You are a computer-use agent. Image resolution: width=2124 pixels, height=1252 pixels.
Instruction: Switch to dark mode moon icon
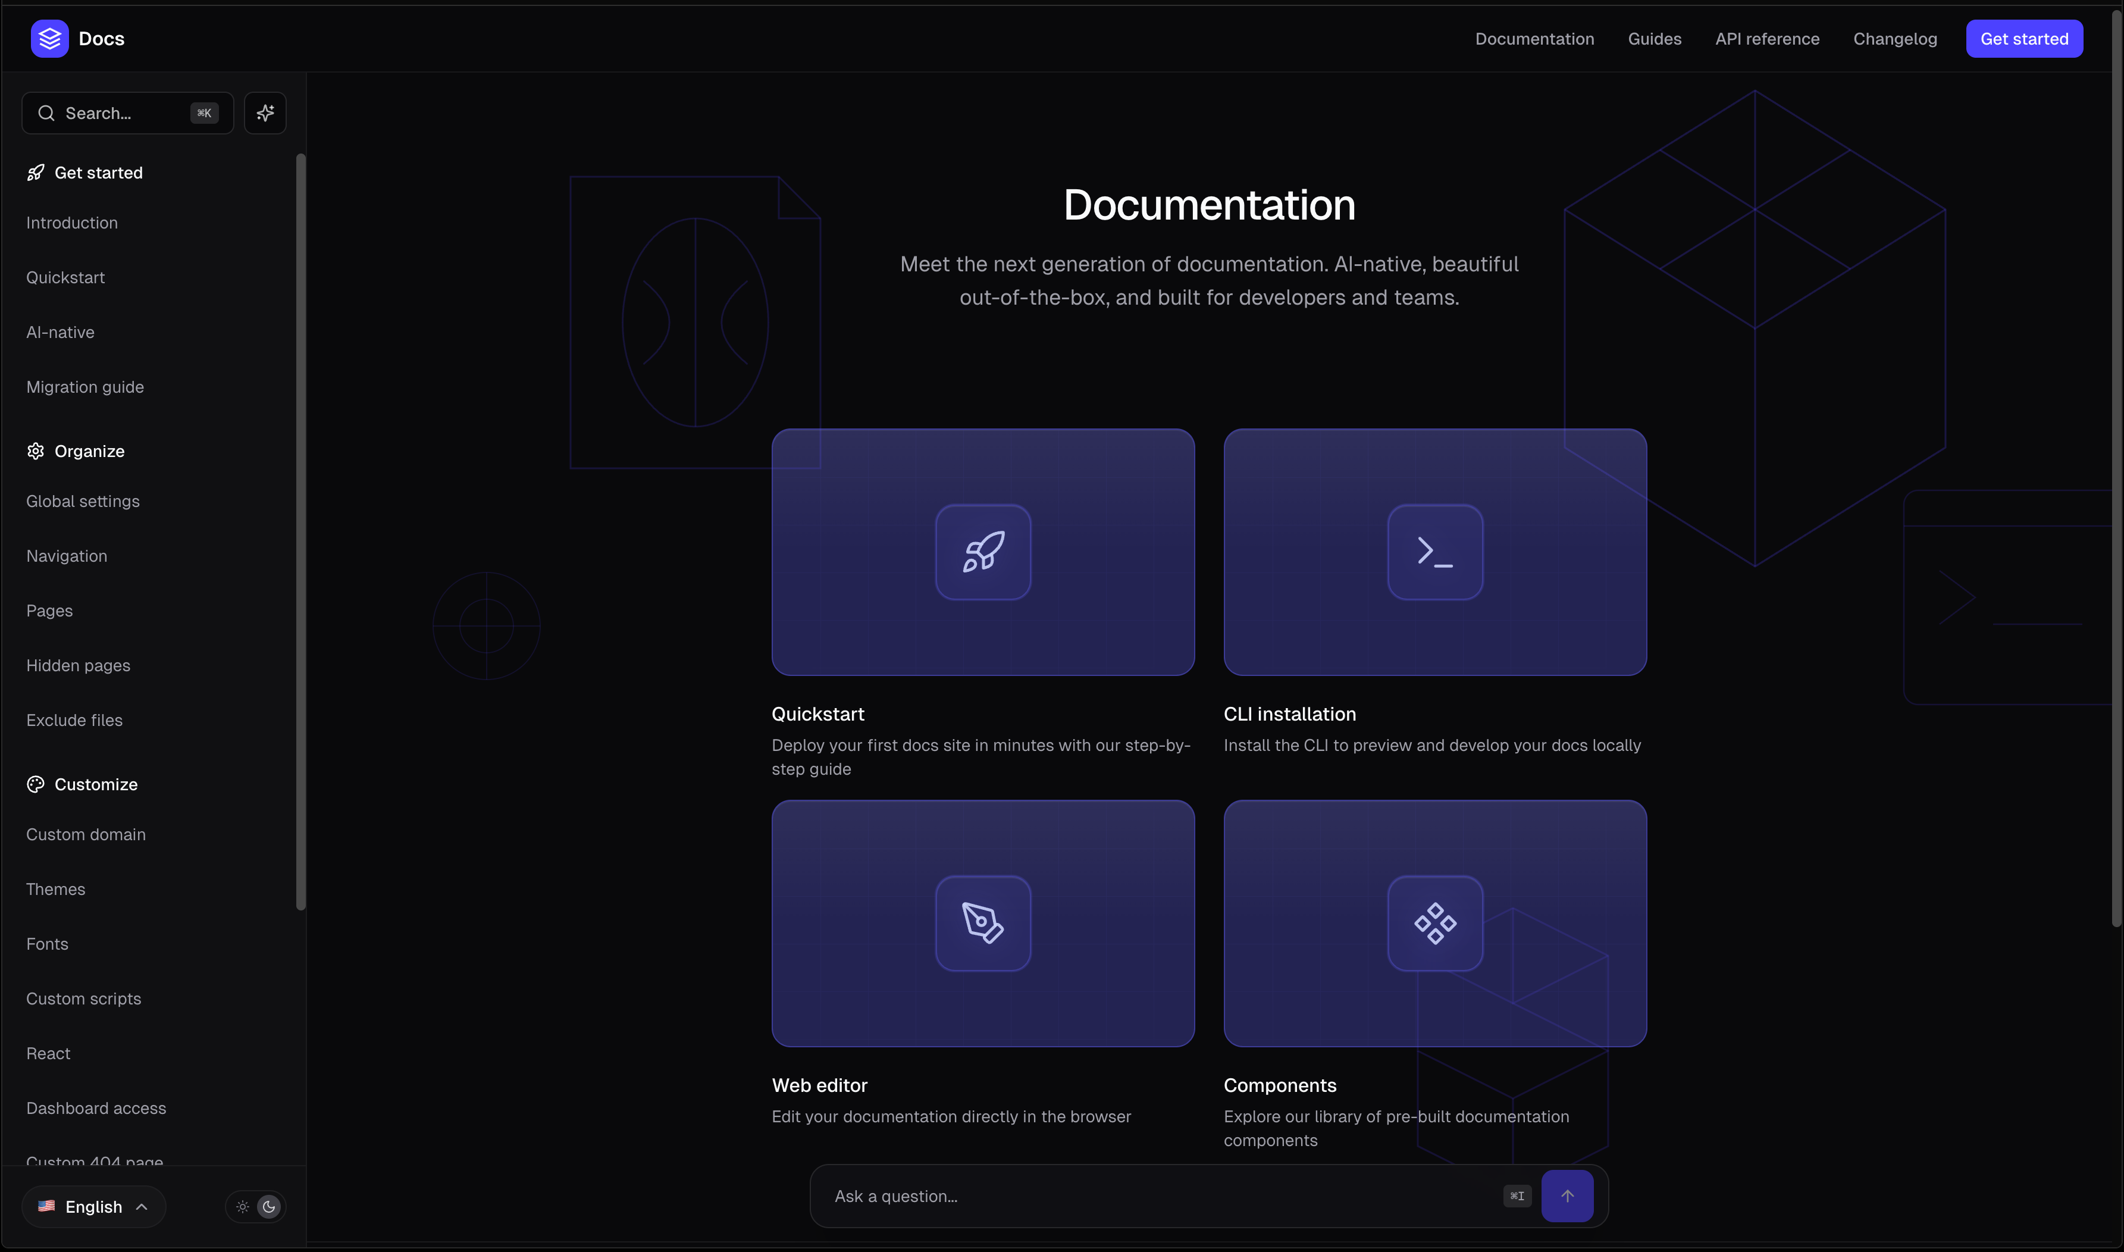coord(269,1207)
